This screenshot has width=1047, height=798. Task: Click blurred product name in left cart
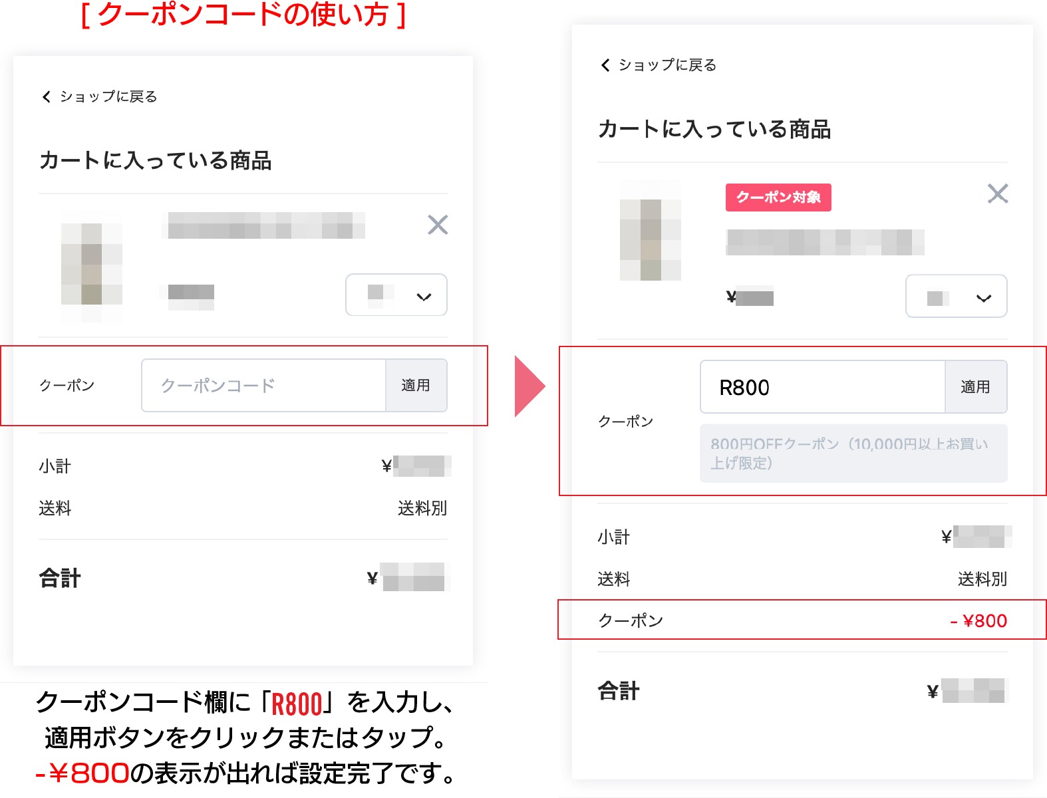pos(263,225)
